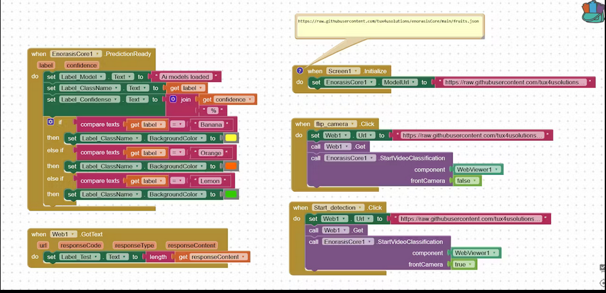This screenshot has height=293, width=606.
Task: Select the "Lemon" text block
Action: tap(211, 181)
